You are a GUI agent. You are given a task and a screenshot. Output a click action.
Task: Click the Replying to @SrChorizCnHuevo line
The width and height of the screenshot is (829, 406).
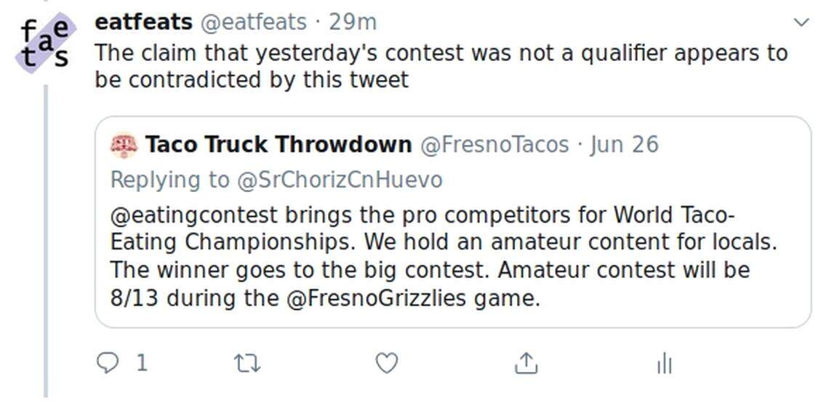(x=276, y=180)
